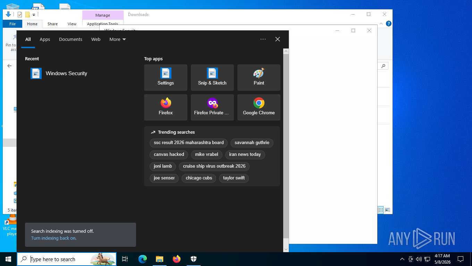Maximize the Windows Security window

coord(353,30)
